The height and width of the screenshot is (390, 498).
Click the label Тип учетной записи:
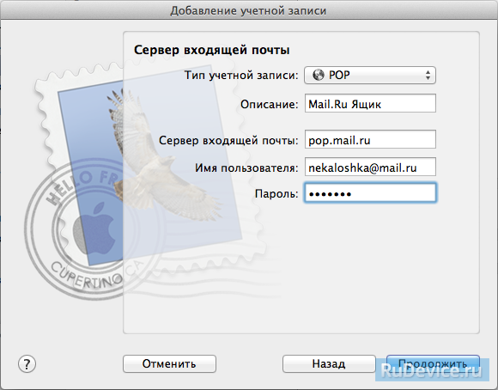pyautogui.click(x=241, y=76)
